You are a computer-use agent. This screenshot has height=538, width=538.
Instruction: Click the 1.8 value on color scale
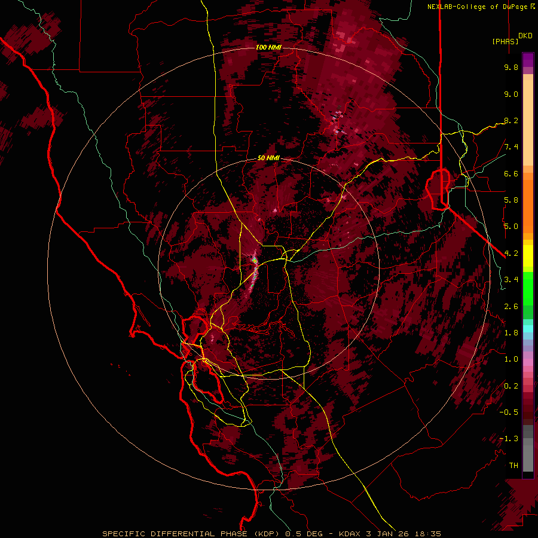(x=511, y=333)
